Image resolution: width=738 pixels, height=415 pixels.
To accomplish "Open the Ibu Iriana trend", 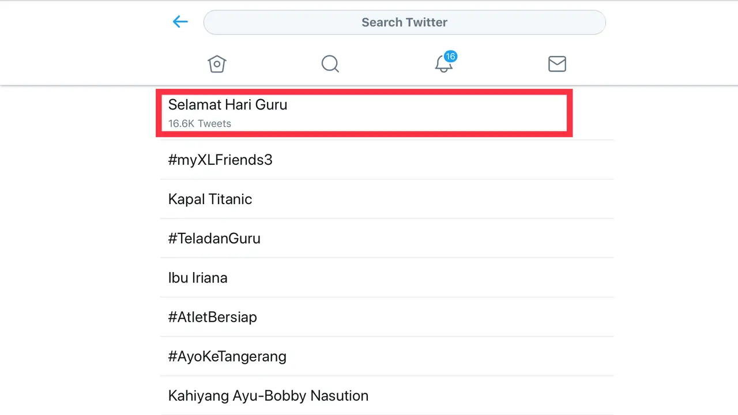I will [x=387, y=277].
